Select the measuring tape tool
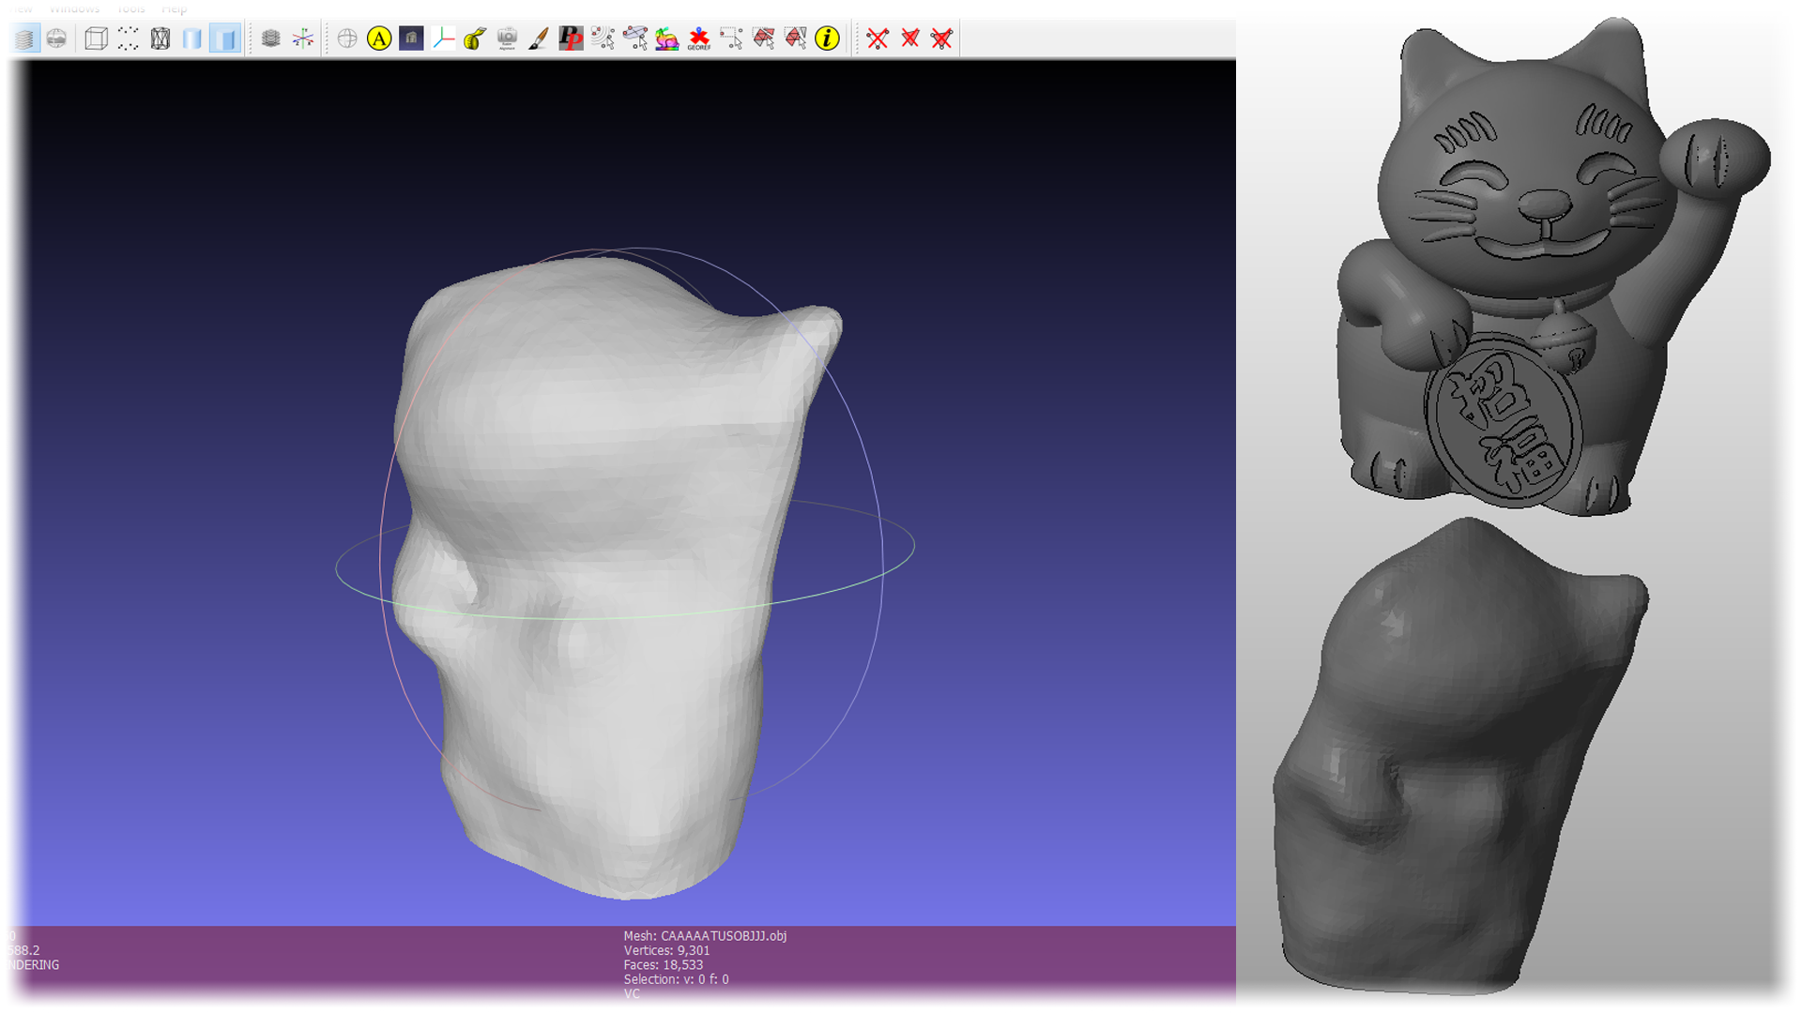This screenshot has width=1802, height=1013. [475, 38]
